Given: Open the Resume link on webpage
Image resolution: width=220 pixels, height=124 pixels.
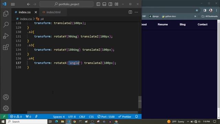Looking at the screenshot, I should tap(163, 24).
